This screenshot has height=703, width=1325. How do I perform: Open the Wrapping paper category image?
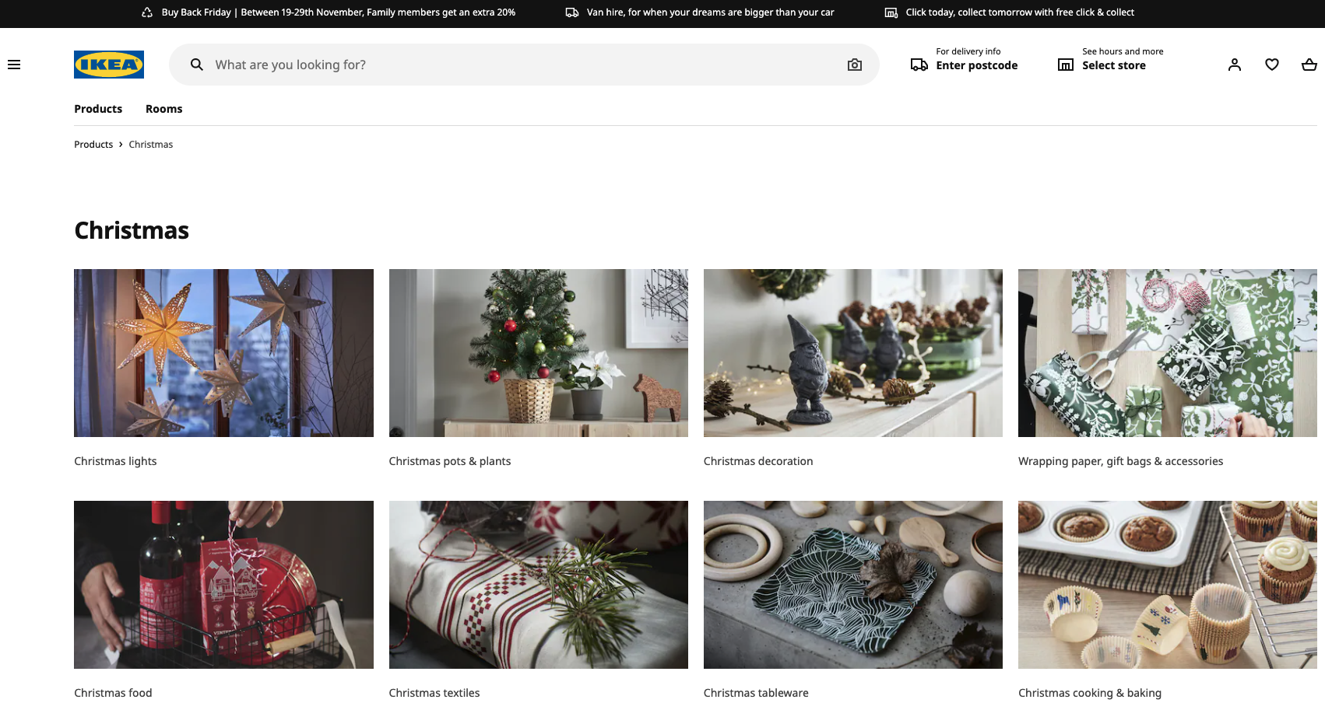click(x=1167, y=352)
